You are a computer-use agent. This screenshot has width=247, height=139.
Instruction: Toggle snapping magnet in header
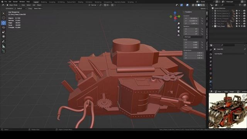(105, 5)
